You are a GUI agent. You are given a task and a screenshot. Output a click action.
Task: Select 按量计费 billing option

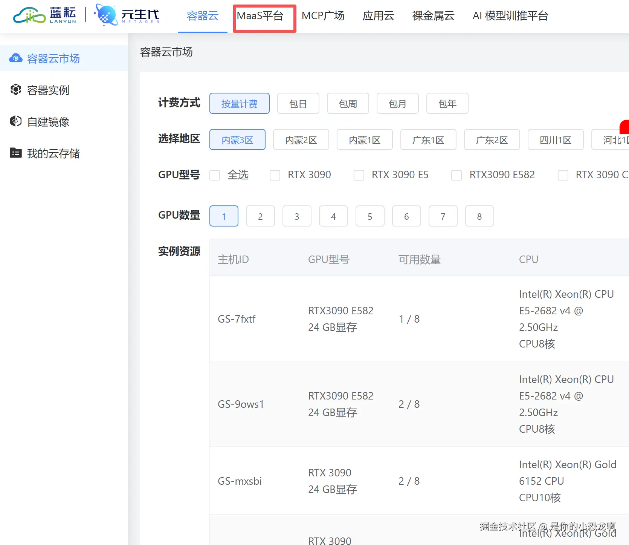[x=240, y=103]
